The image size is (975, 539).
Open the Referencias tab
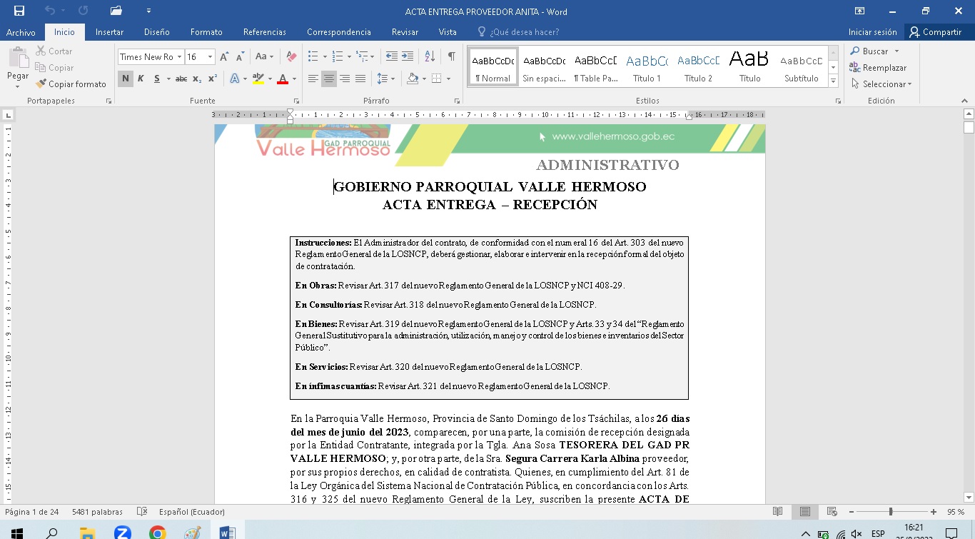pyautogui.click(x=264, y=32)
